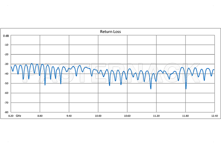This screenshot has width=221, height=147.
Task: Select the -30 y-axis label
Action: click(6, 64)
